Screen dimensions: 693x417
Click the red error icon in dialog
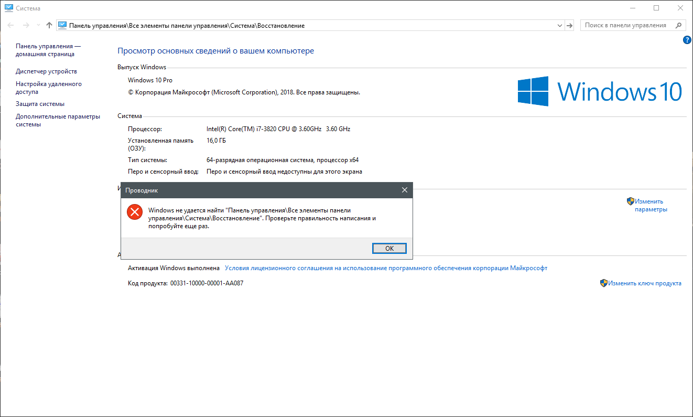point(135,212)
